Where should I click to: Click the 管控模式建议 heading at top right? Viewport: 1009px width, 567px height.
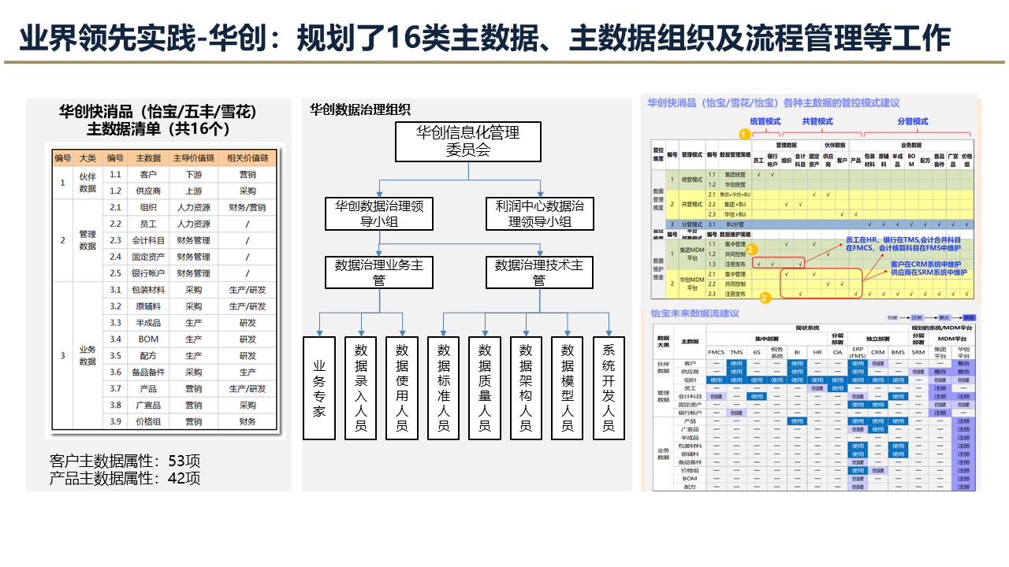tap(774, 103)
